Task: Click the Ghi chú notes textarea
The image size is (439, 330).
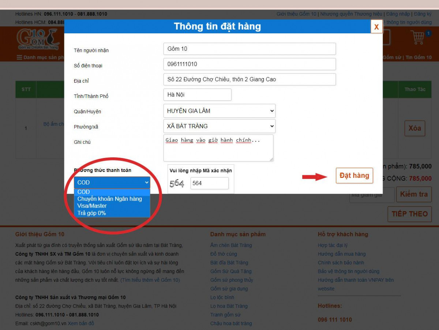Action: tap(218, 148)
